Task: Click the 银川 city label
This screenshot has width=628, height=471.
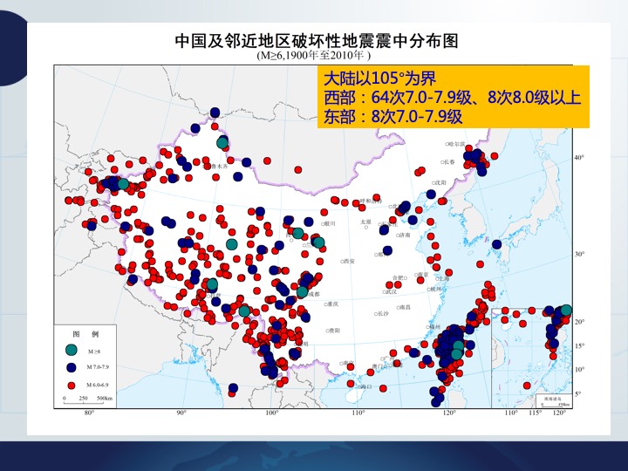Action: pyautogui.click(x=329, y=223)
